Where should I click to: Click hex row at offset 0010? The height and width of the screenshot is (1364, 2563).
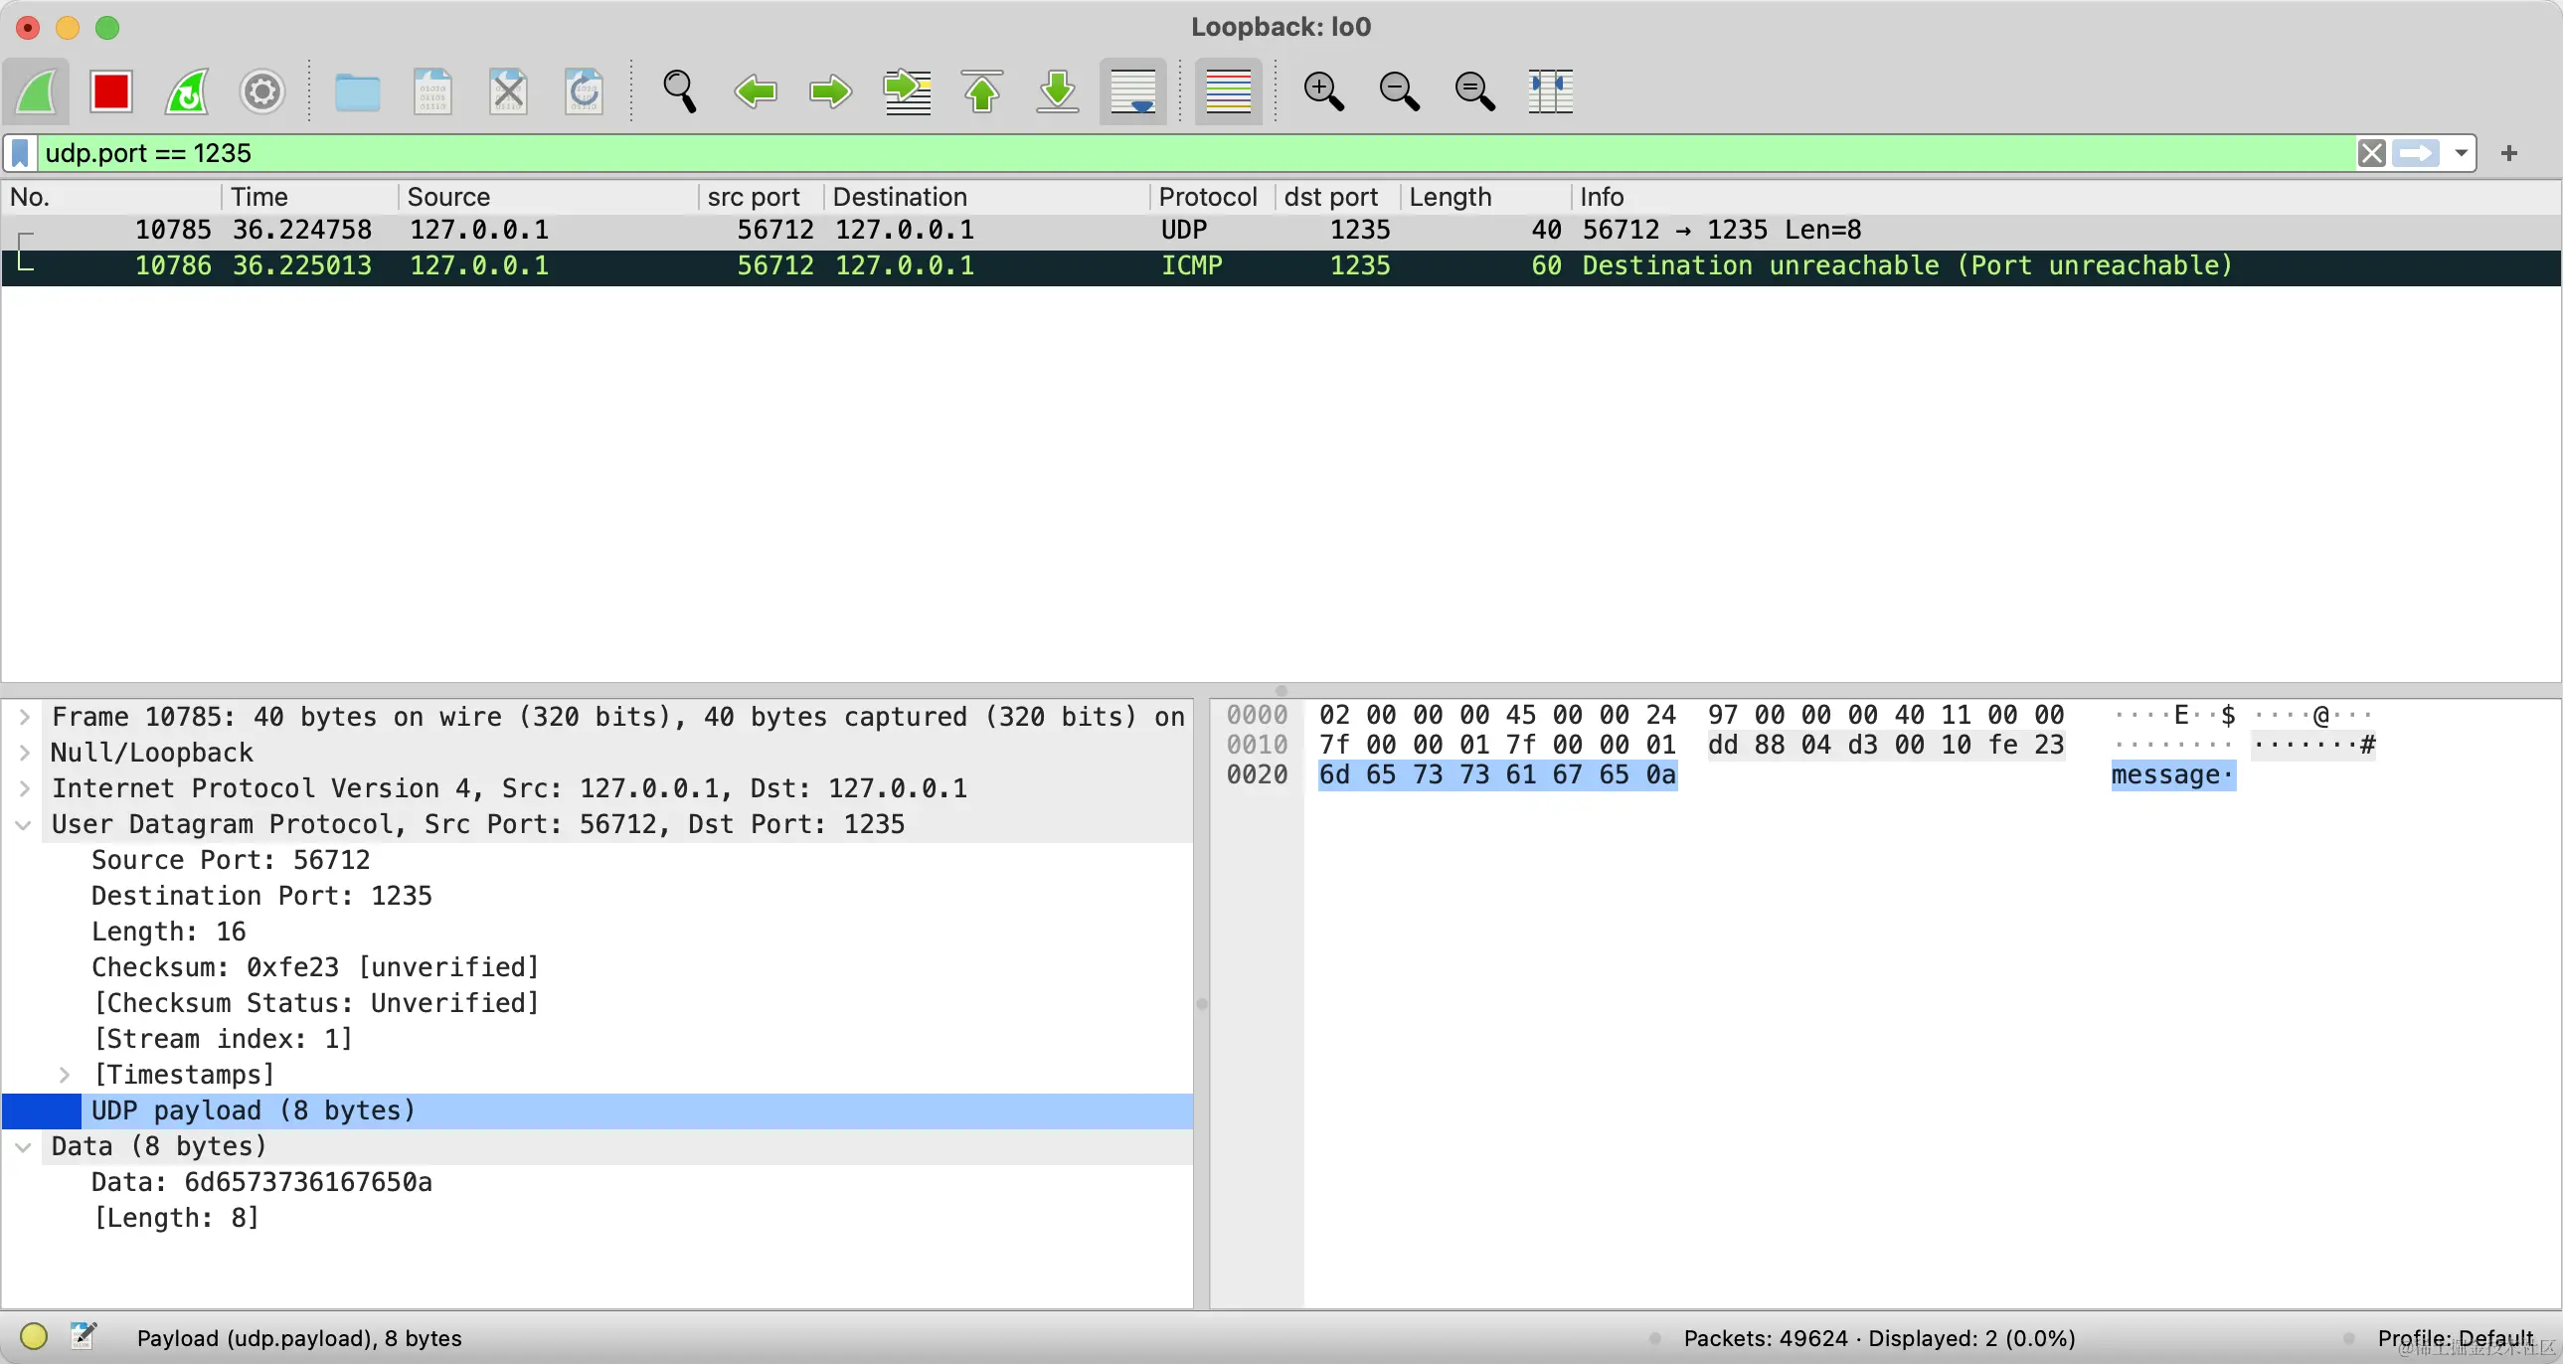(x=1691, y=746)
